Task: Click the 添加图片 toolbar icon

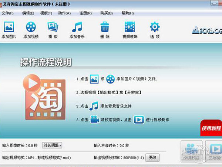Action: (x=9, y=27)
